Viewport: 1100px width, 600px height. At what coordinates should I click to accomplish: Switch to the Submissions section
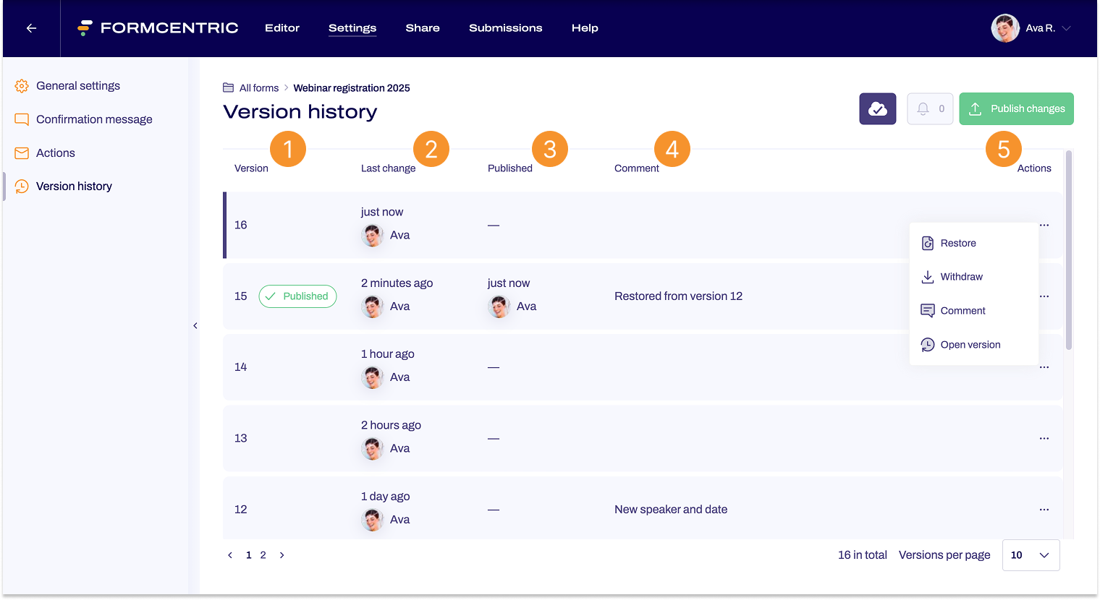[x=505, y=28]
